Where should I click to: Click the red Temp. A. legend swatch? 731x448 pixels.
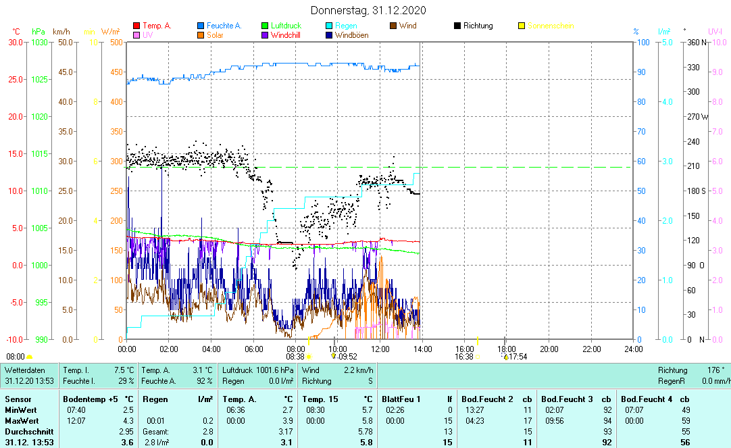[136, 26]
